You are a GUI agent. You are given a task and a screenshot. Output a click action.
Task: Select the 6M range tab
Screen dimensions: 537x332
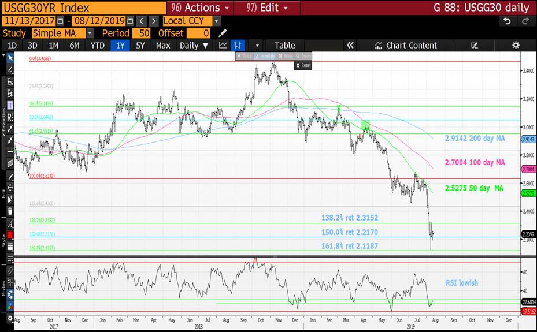pos(75,45)
